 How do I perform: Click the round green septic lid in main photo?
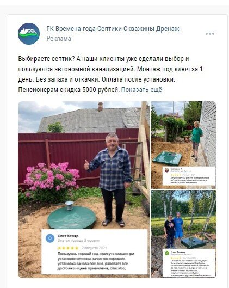coord(72,217)
